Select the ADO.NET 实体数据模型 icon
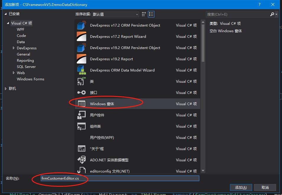This screenshot has height=195, width=282. 82,160
